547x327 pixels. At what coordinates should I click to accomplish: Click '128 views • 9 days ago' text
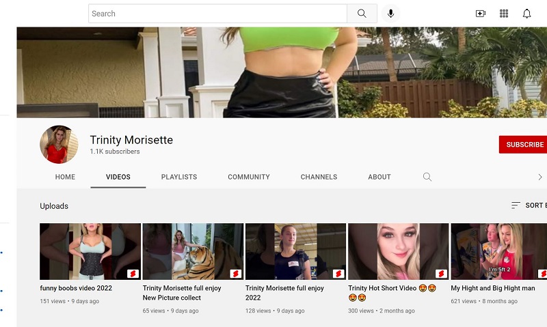[x=275, y=311]
